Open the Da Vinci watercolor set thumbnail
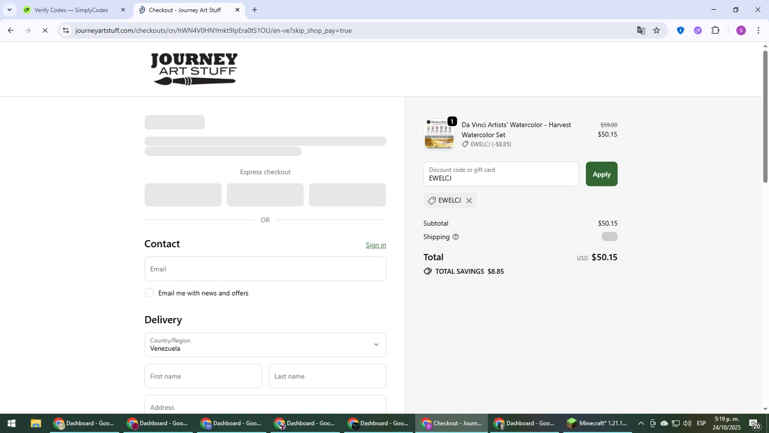The width and height of the screenshot is (769, 433). pyautogui.click(x=439, y=134)
